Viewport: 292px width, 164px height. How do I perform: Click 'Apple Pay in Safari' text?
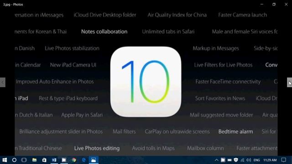point(82,115)
